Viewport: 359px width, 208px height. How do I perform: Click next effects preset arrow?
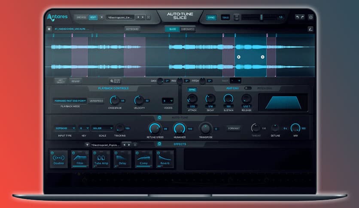[129, 145]
